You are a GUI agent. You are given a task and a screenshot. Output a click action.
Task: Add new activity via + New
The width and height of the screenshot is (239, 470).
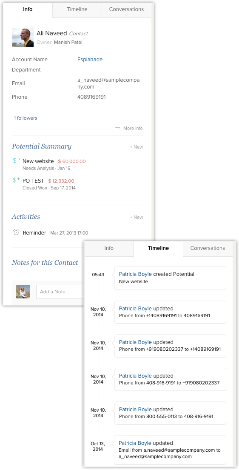tap(136, 217)
